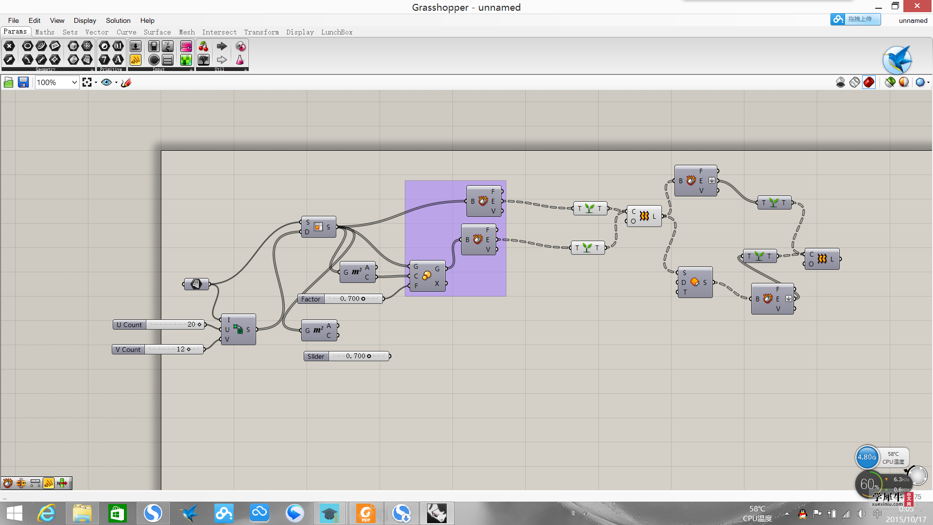
Task: Open a file with the folder icon
Action: (9, 82)
